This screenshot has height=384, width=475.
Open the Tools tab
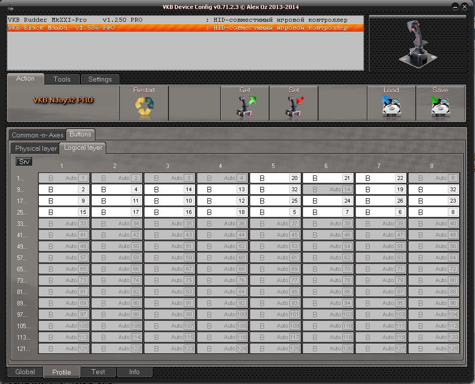(x=62, y=79)
